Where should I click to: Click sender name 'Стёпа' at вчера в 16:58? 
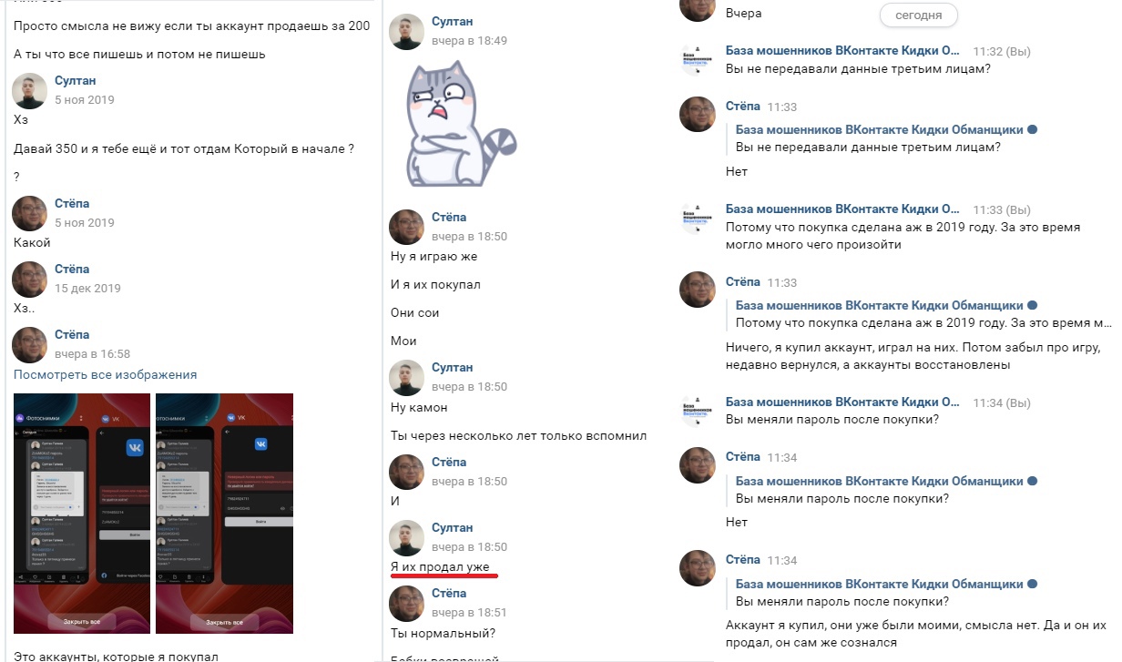(72, 334)
